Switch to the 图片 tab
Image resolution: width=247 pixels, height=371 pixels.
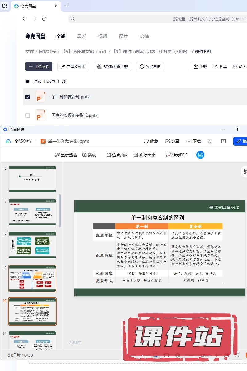click(x=124, y=36)
